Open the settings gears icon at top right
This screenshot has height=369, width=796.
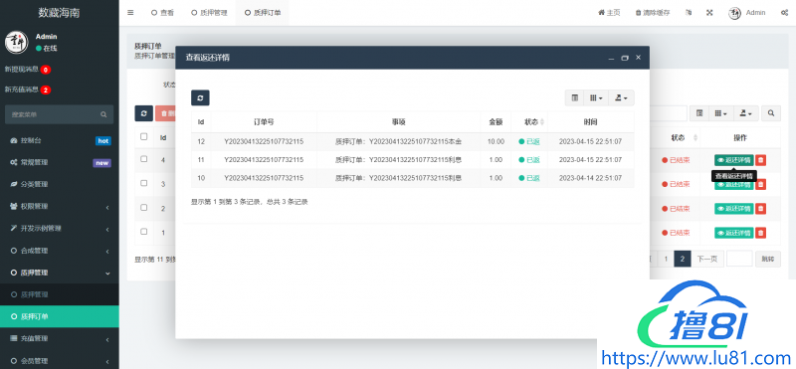(784, 13)
